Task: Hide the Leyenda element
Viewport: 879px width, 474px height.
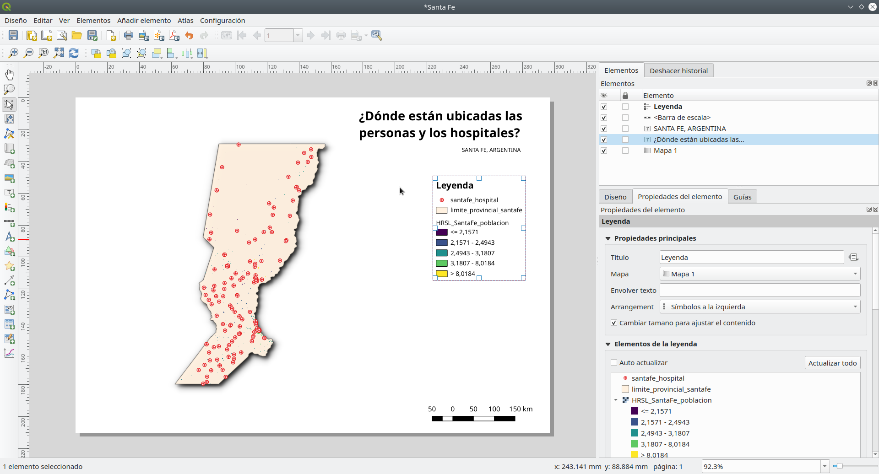Action: coord(604,107)
